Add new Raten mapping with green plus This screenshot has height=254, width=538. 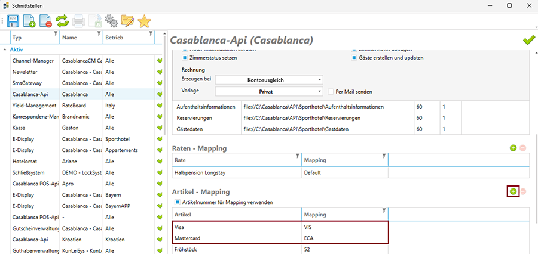coord(512,147)
